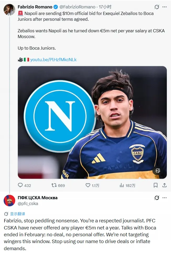Click the ПФК ЦСКА Москва display name

[x=38, y=198]
